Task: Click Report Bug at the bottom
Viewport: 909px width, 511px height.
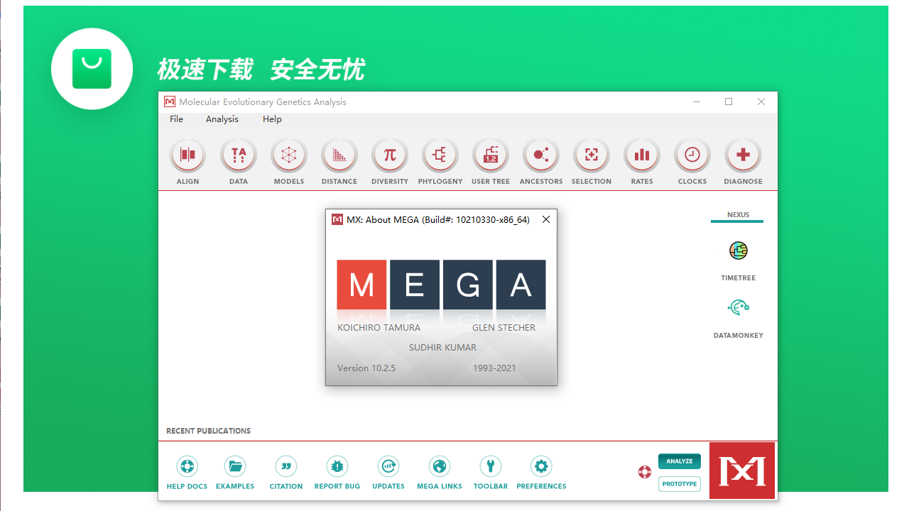Action: [337, 466]
